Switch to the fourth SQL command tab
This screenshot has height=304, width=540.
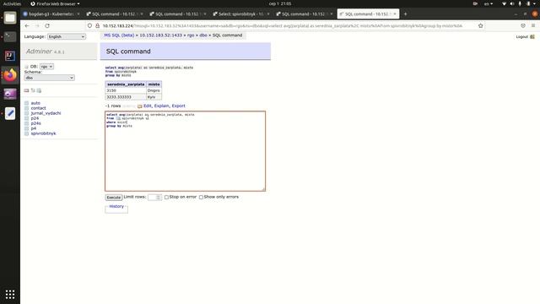tap(304, 14)
